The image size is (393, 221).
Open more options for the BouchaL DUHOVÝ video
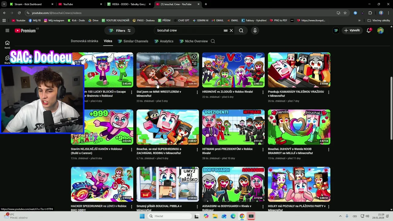point(329,150)
